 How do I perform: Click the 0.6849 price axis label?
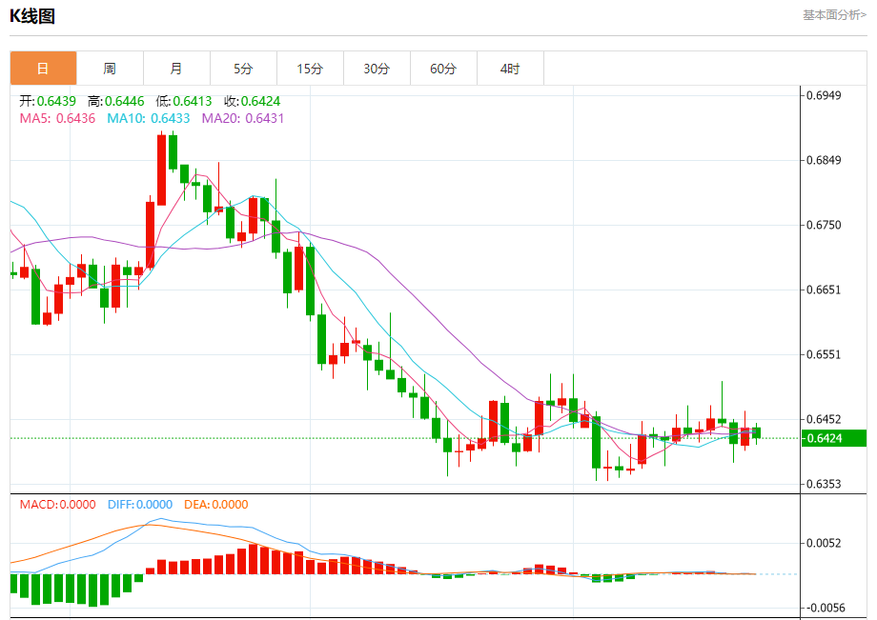point(824,160)
